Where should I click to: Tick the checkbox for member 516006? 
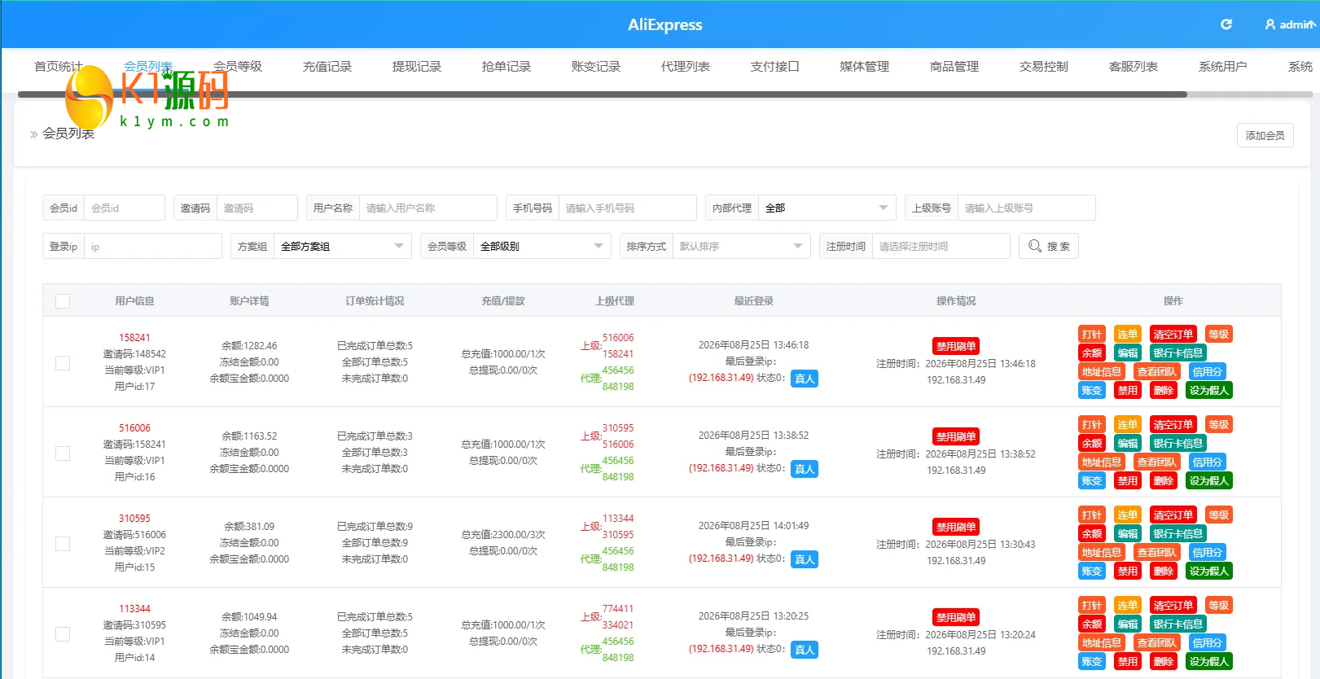(x=63, y=453)
